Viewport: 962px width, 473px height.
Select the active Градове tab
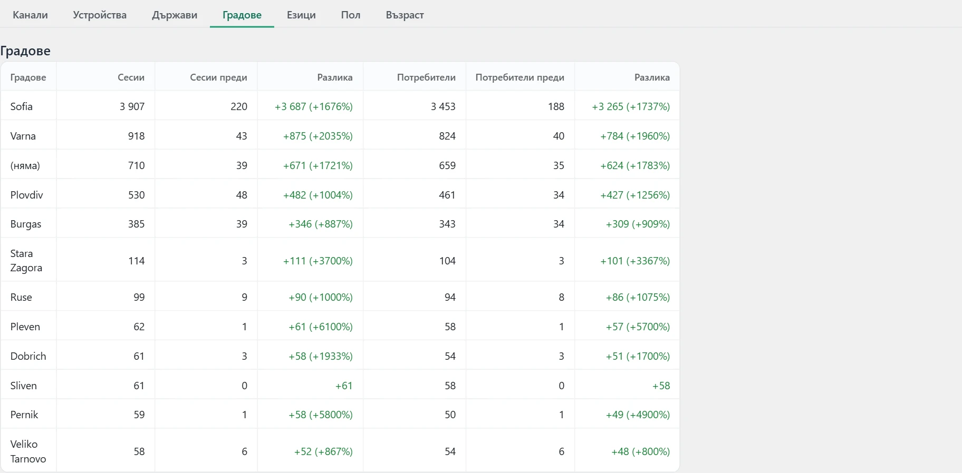point(242,15)
